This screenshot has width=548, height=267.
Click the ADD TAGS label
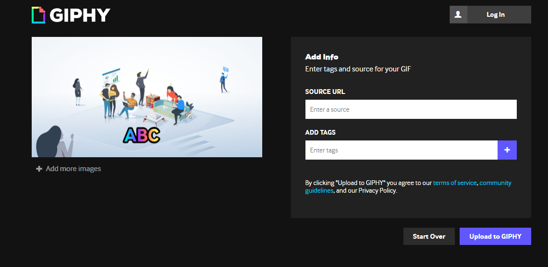320,132
